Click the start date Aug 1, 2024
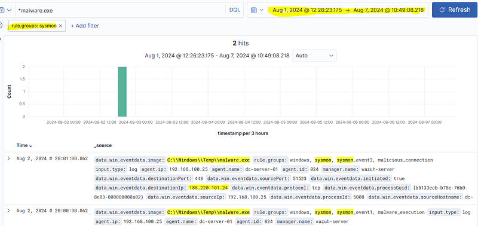Image resolution: width=478 pixels, height=226 pixels. (307, 10)
